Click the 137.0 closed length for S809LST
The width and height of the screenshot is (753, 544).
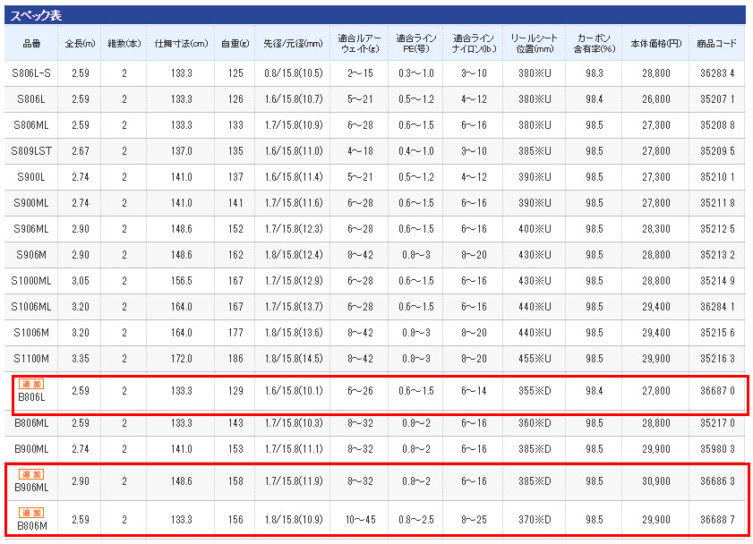(182, 151)
